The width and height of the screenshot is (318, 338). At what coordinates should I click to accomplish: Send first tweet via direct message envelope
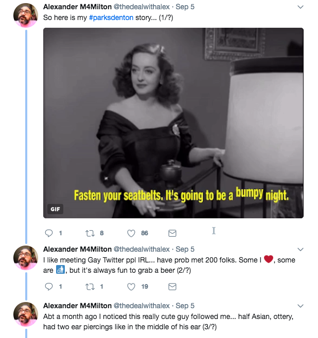coord(172,233)
